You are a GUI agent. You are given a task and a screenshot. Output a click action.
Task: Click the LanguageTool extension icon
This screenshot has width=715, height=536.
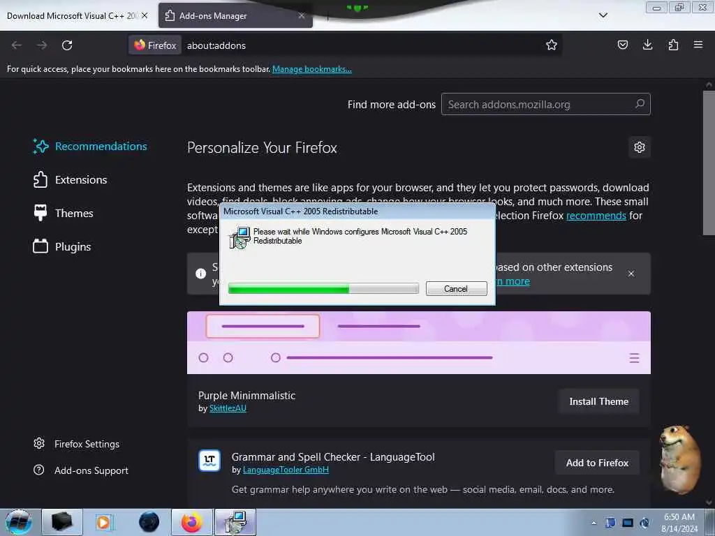pos(209,461)
